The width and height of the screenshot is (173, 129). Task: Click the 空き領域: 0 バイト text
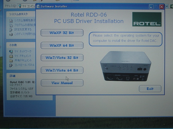(20, 92)
